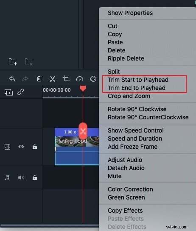The image size is (196, 231).
Task: Open the color palette icon
Action: [93, 79]
